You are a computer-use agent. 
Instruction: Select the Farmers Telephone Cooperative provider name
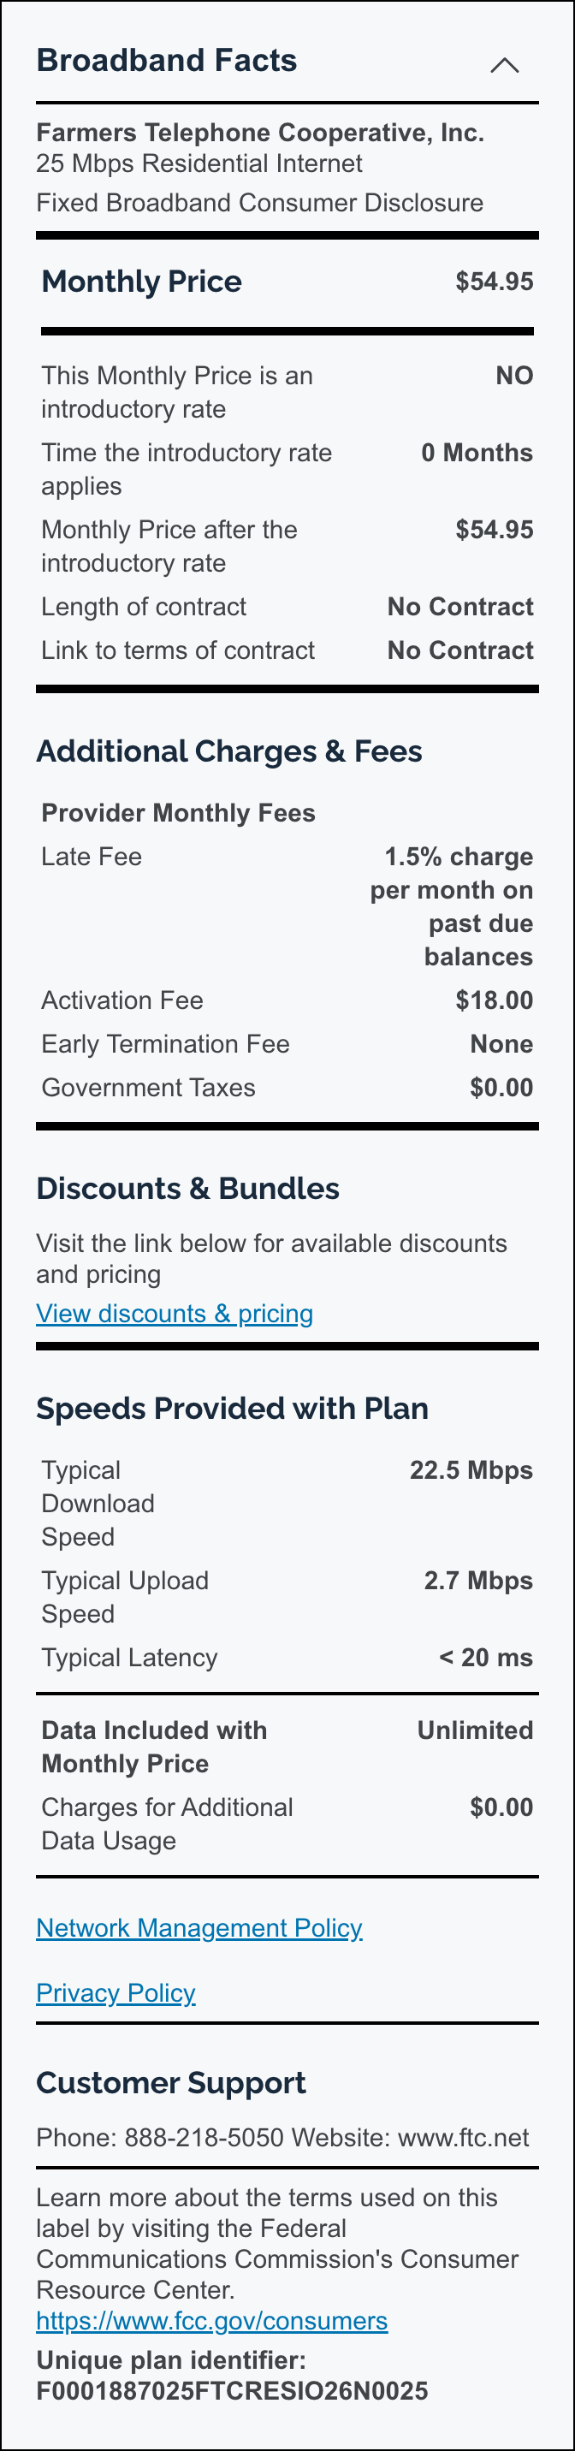pos(260,134)
